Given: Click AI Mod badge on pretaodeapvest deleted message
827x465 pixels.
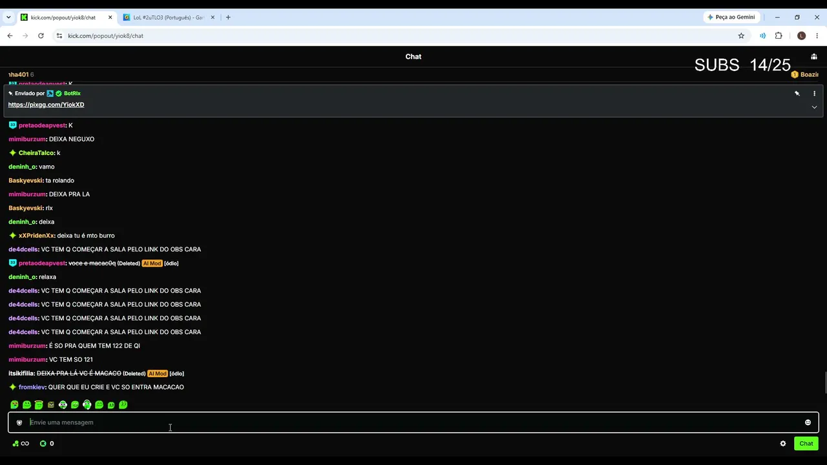Looking at the screenshot, I should (152, 263).
